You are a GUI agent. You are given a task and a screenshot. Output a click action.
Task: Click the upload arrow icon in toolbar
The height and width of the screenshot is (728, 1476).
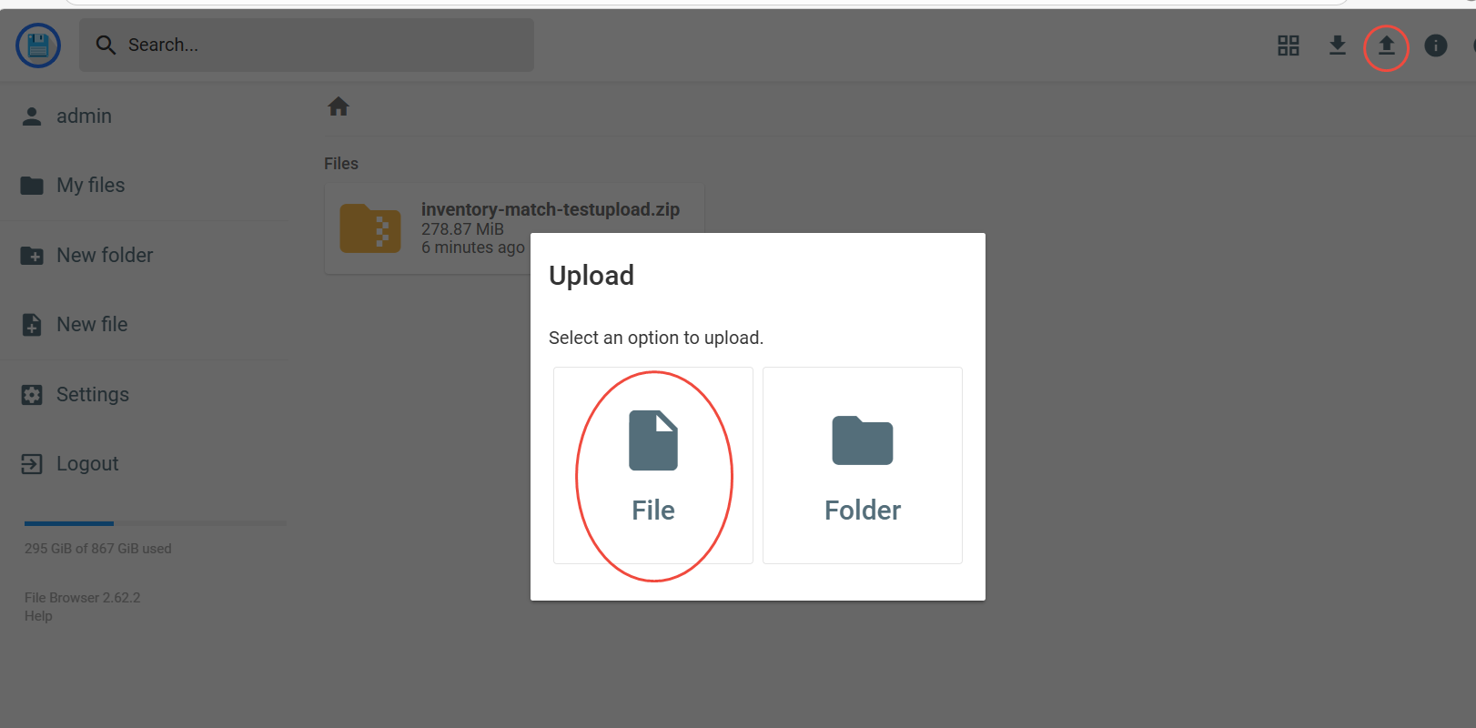pyautogui.click(x=1386, y=45)
